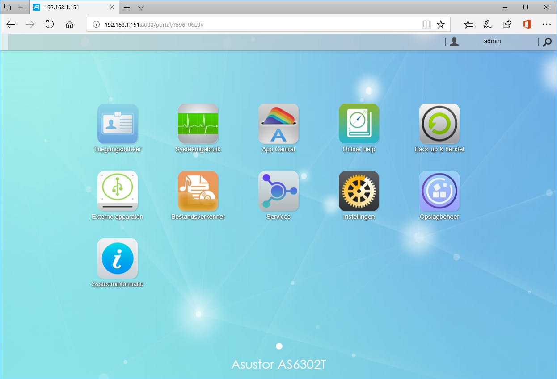This screenshot has height=379, width=557.
Task: Click the user silhouette icon
Action: tap(454, 42)
